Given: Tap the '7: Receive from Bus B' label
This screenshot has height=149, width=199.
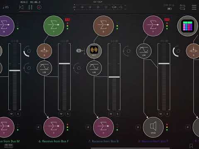Looking at the screenshot, I should tap(104, 141).
